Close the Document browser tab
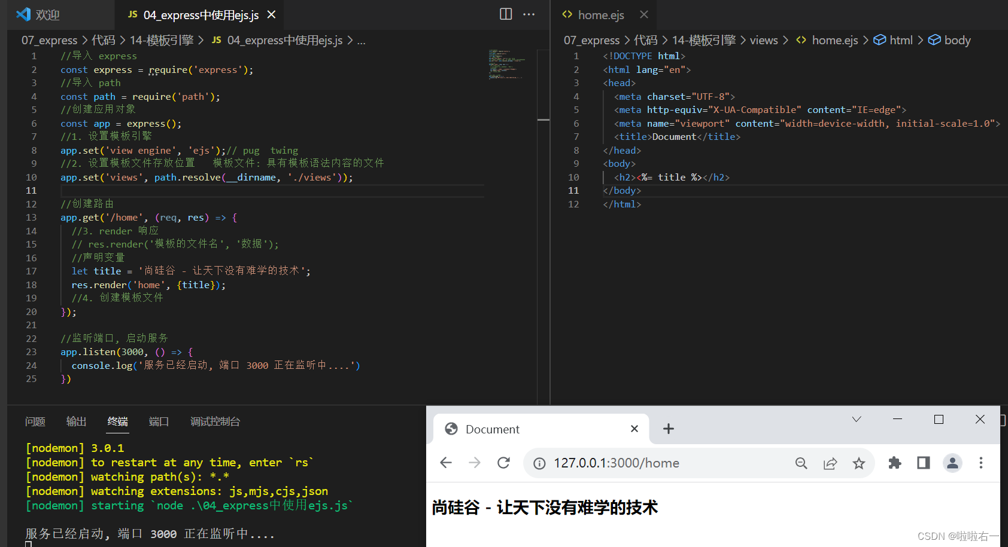Screen dimensions: 1008x547 (634, 429)
